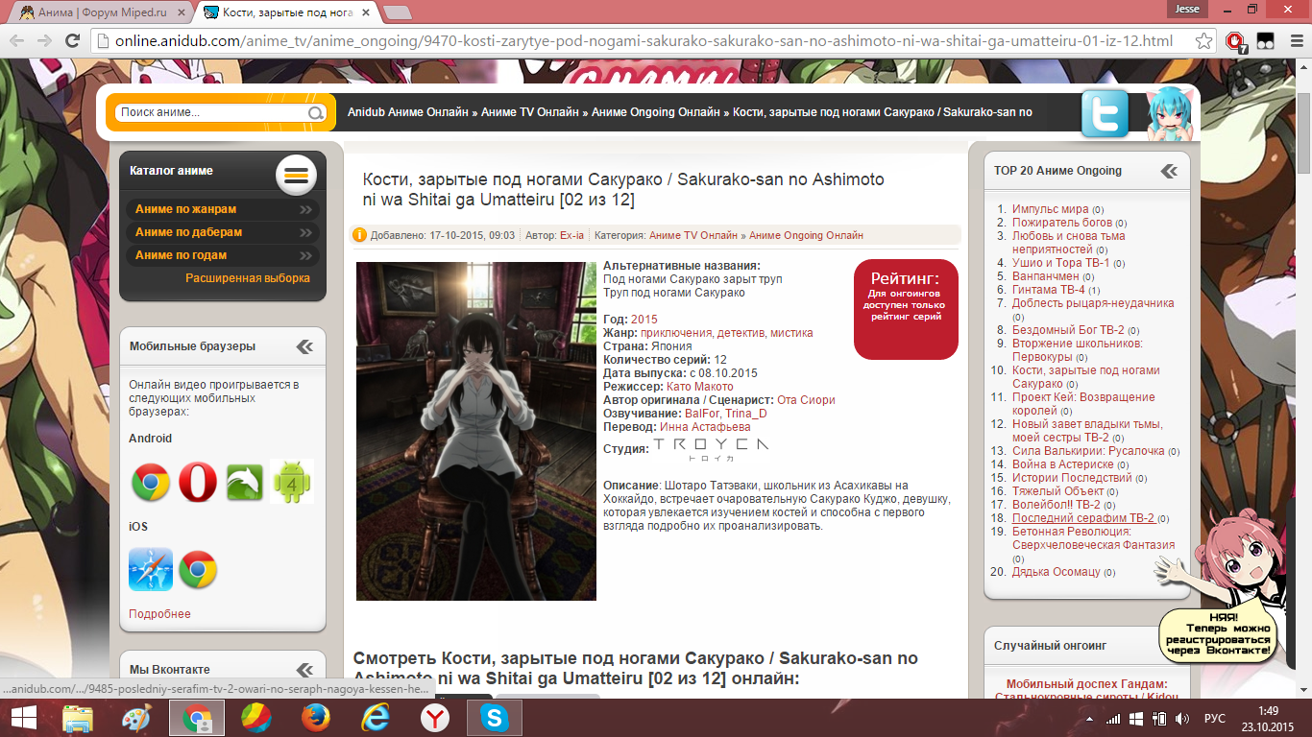Open the Импульс мира ongoing link

click(1051, 209)
